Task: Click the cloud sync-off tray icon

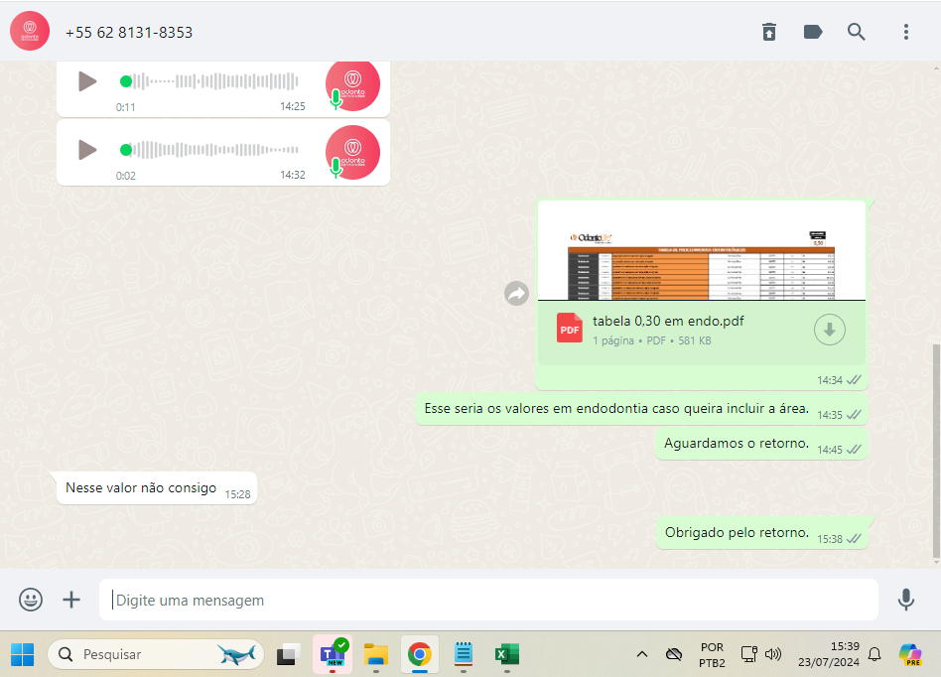Action: pos(674,654)
